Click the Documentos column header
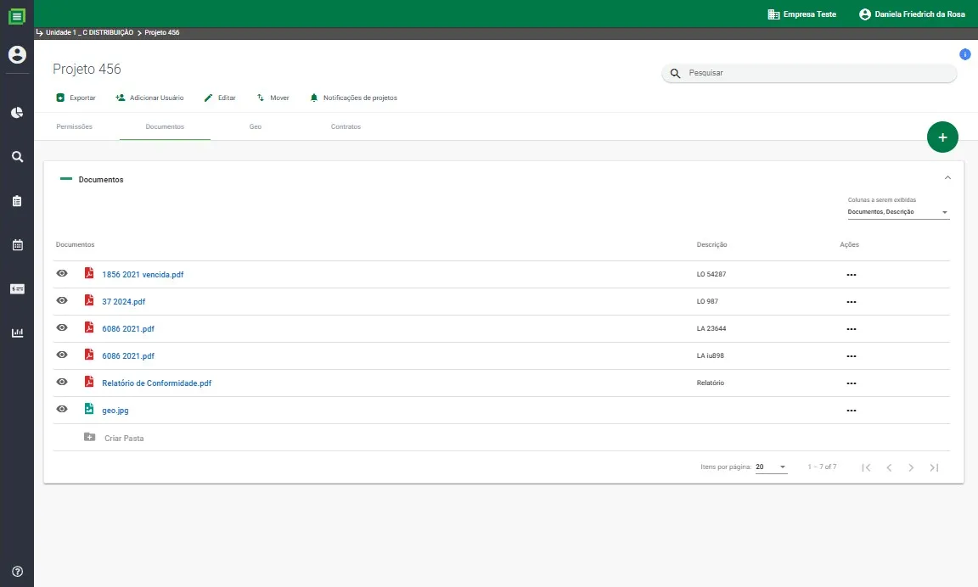Viewport: 978px width, 587px height. 76,245
